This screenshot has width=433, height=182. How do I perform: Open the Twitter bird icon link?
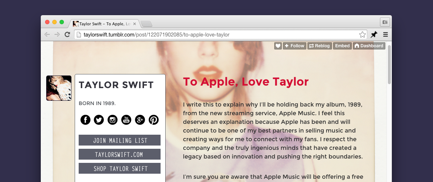click(99, 120)
